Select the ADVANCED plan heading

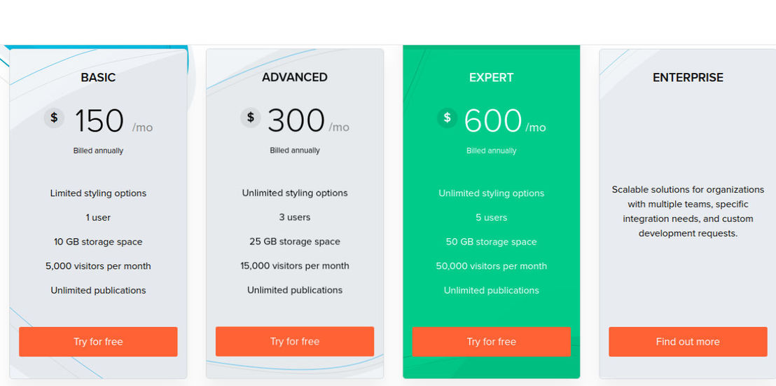click(x=294, y=77)
